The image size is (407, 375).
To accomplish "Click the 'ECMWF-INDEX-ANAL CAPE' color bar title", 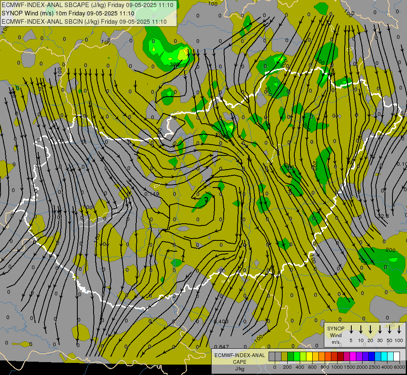I will coord(239,359).
